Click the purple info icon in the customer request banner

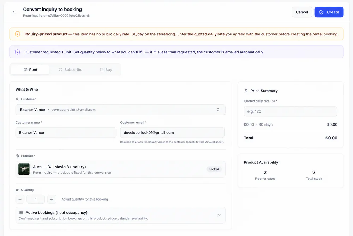[17, 52]
